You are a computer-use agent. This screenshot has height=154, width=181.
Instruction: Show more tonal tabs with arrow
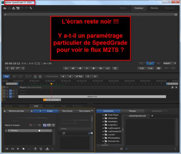click(92, 111)
